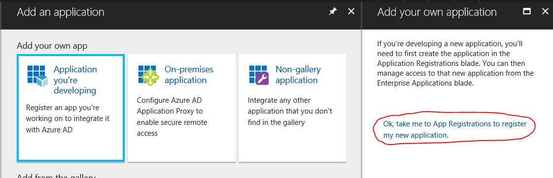The height and width of the screenshot is (178, 553).
Task: Pin the Add an application blade
Action: (x=333, y=12)
